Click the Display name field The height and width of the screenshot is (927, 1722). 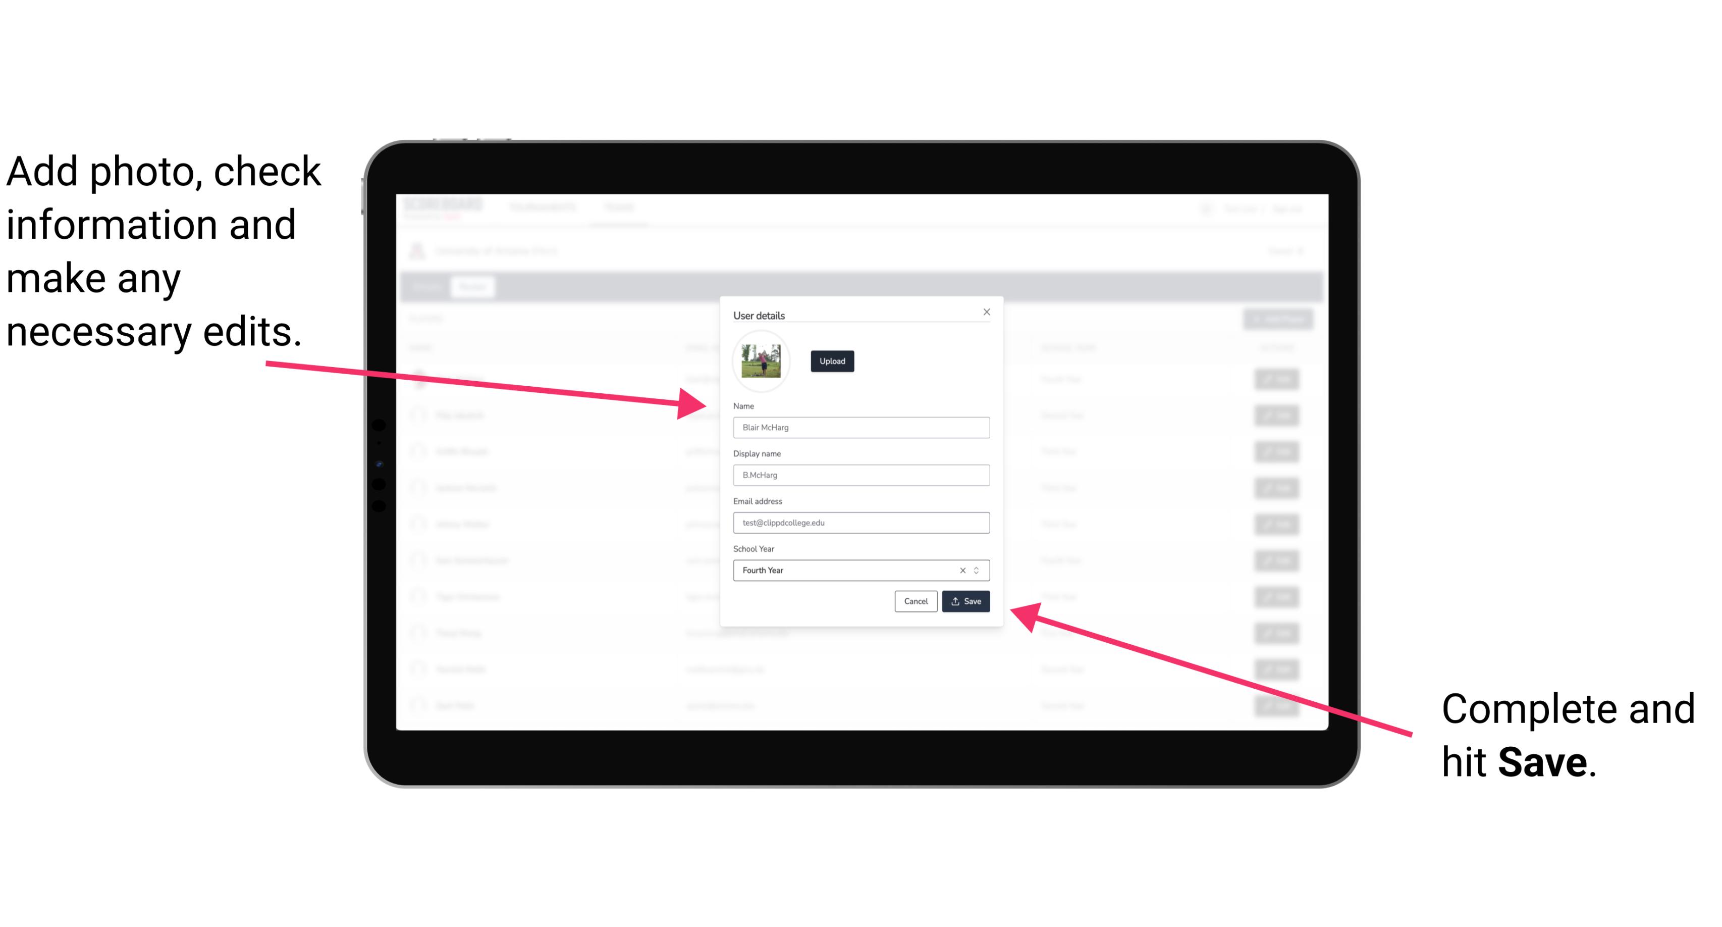coord(862,475)
